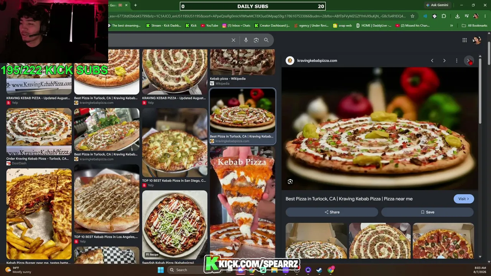Open 'The best streaming...' bookmark
The height and width of the screenshot is (276, 491).
coord(124,26)
